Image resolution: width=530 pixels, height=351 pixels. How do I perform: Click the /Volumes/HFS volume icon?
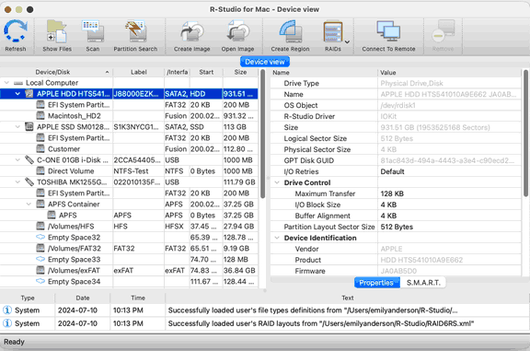tap(40, 226)
